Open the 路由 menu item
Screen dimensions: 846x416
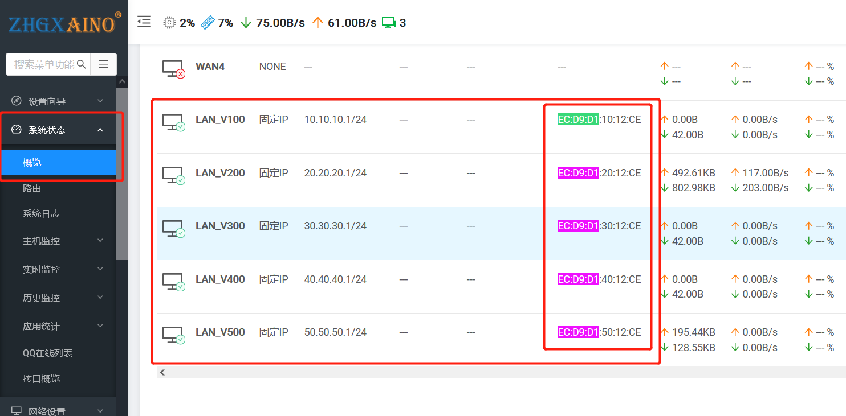click(32, 188)
